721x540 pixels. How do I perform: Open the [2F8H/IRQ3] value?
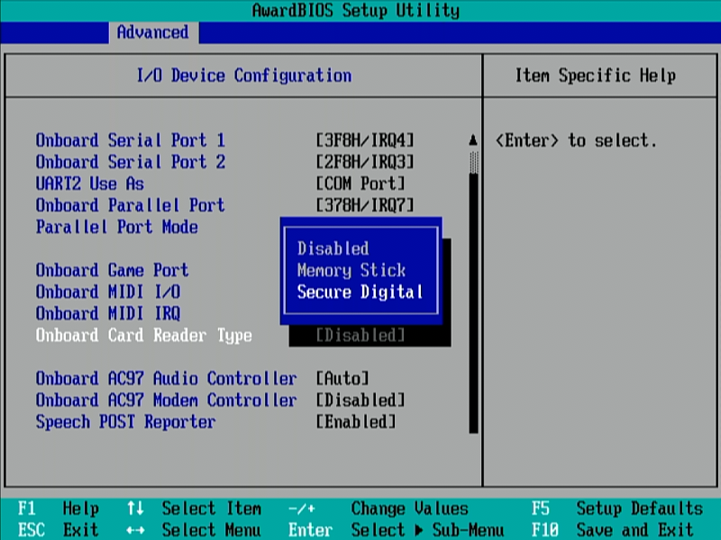pos(365,162)
